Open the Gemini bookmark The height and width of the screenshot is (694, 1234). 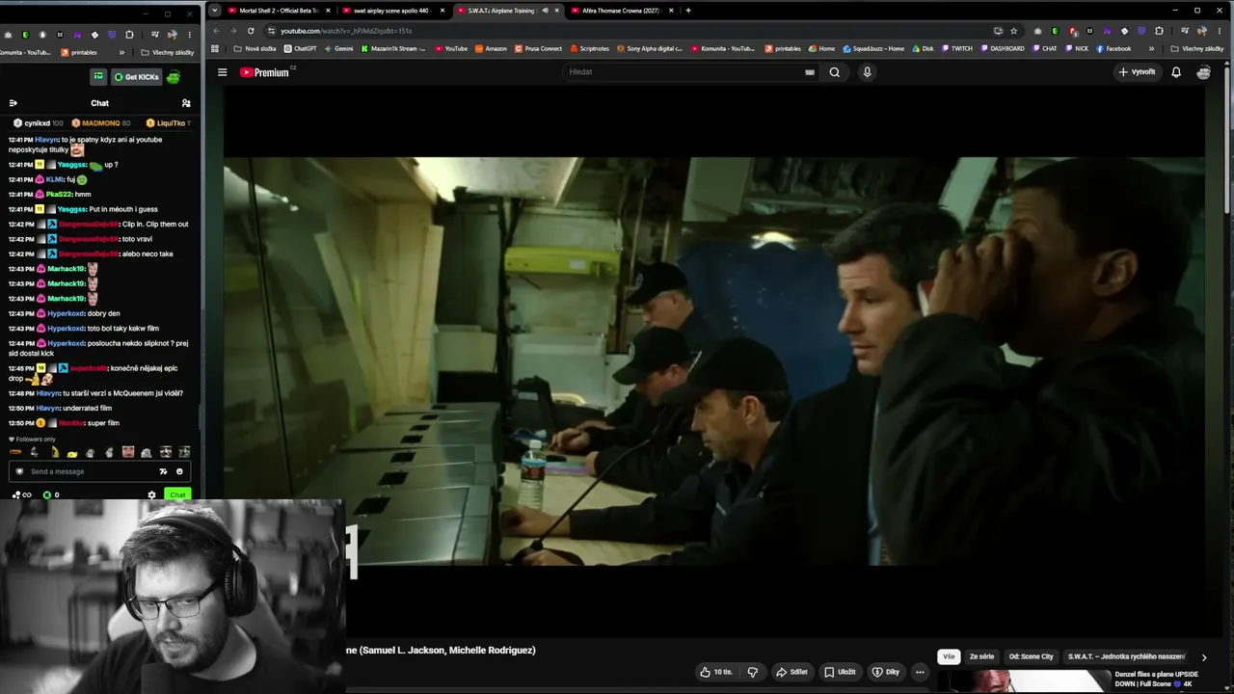pos(338,48)
